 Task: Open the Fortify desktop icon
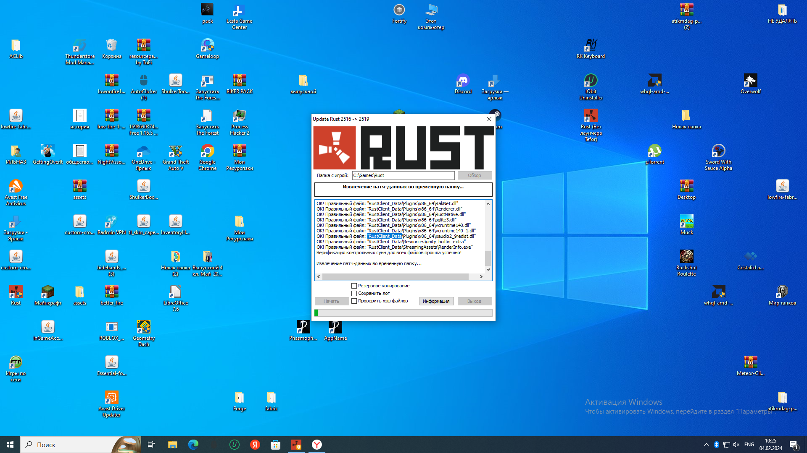tap(399, 13)
